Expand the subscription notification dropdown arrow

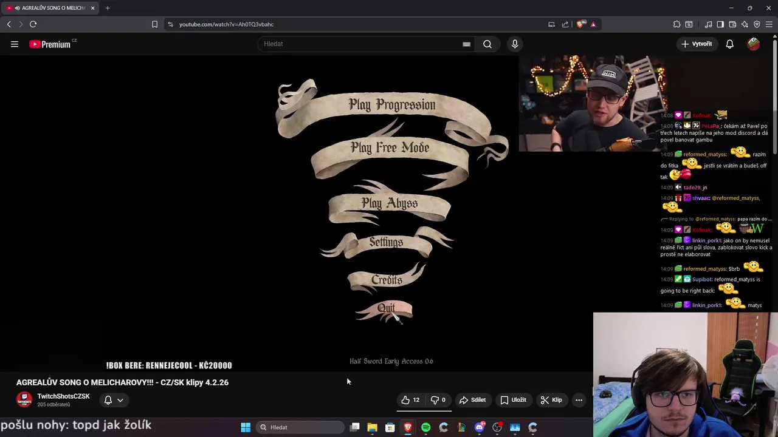(120, 400)
